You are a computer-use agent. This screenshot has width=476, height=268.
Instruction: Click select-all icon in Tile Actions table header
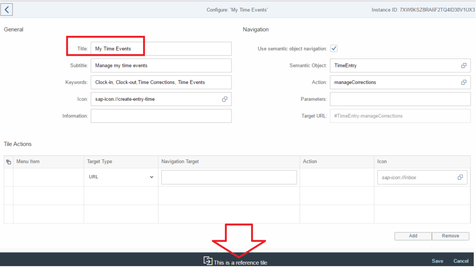8,162
